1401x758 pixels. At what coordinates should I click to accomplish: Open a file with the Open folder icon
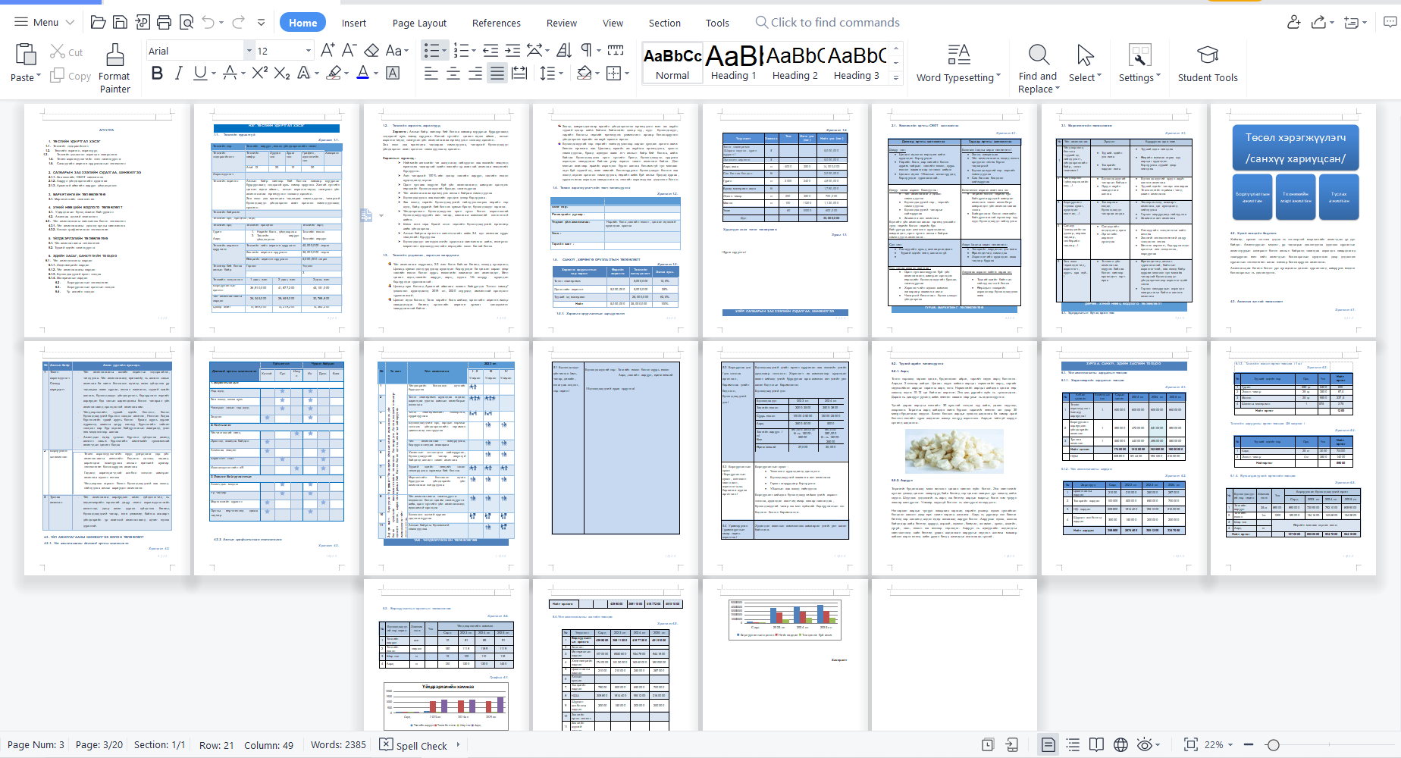(98, 22)
